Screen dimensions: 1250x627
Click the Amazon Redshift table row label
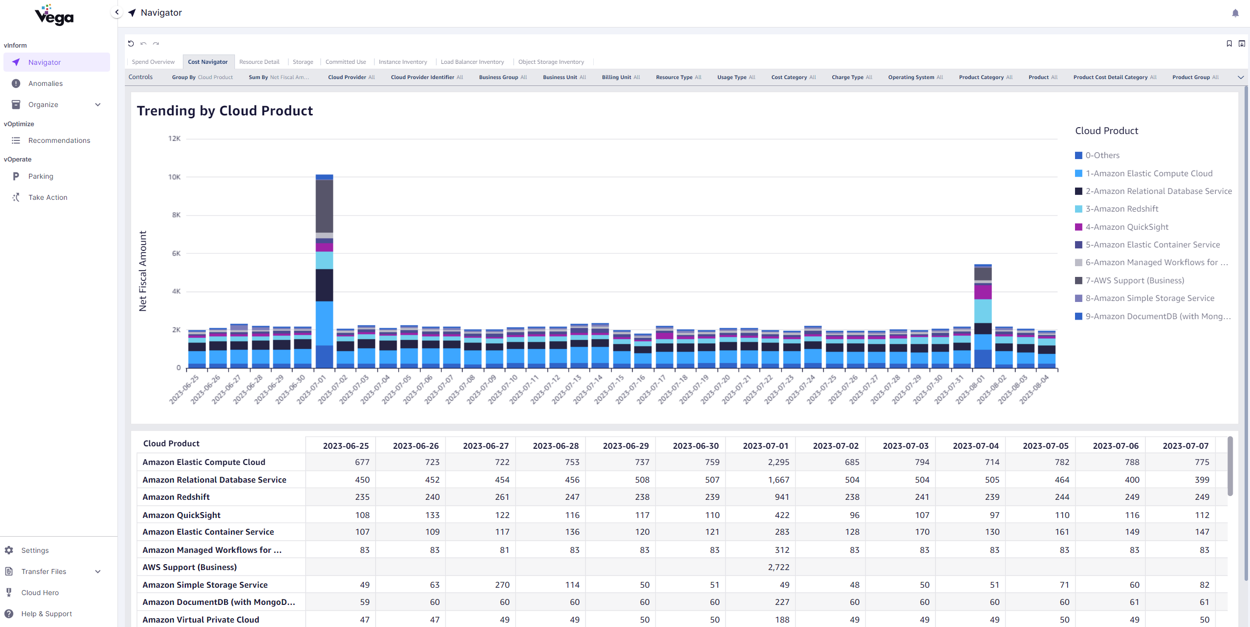176,497
